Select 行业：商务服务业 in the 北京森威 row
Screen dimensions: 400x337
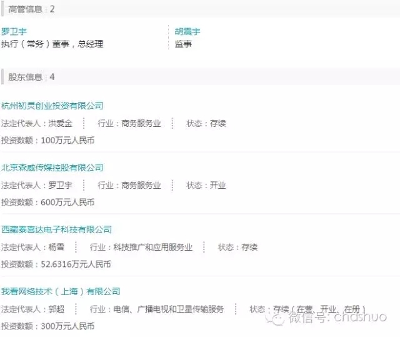click(x=129, y=186)
